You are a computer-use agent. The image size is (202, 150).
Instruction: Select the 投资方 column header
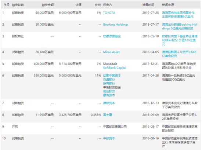pos(108,5)
